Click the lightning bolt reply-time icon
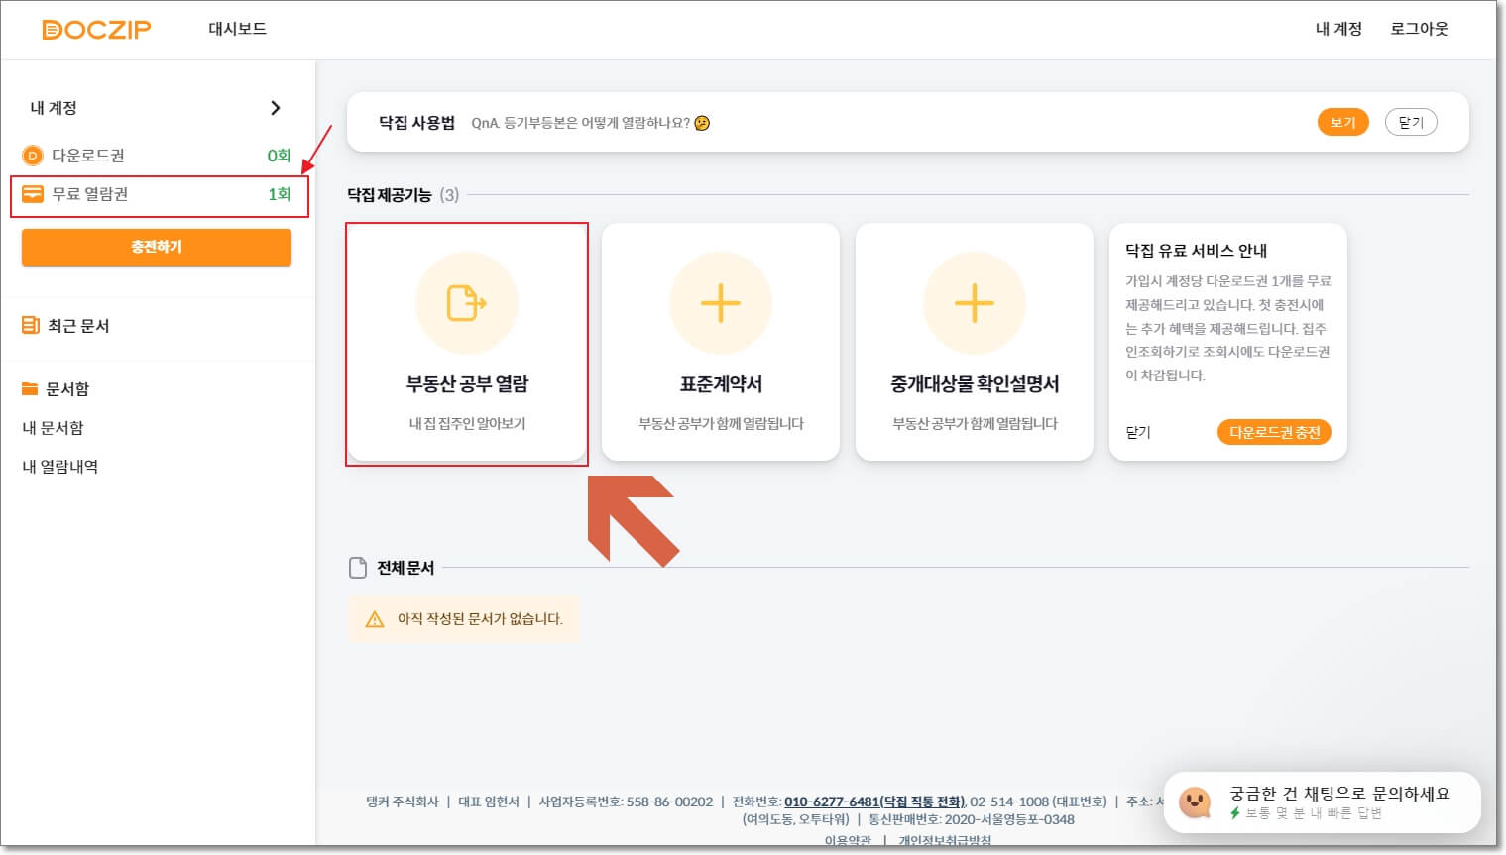 click(x=1235, y=813)
